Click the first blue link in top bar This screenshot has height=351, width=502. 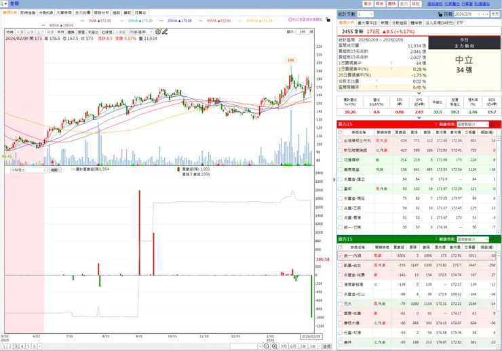click(435, 4)
